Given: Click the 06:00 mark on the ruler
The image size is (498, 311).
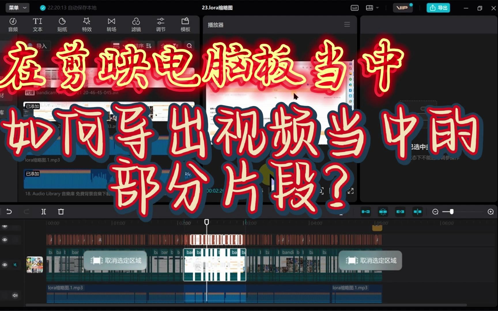Looking at the screenshot, I should coord(447,223).
